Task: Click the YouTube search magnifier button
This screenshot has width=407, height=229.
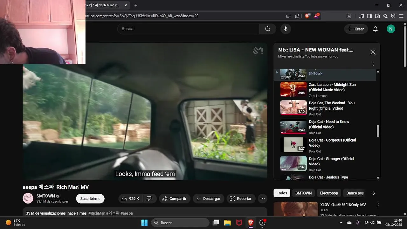Action: coord(268,29)
